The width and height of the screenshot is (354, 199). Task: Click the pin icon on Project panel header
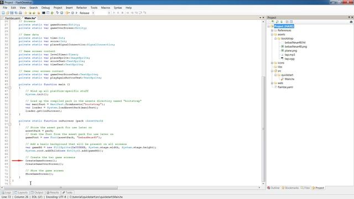coord(349,17)
